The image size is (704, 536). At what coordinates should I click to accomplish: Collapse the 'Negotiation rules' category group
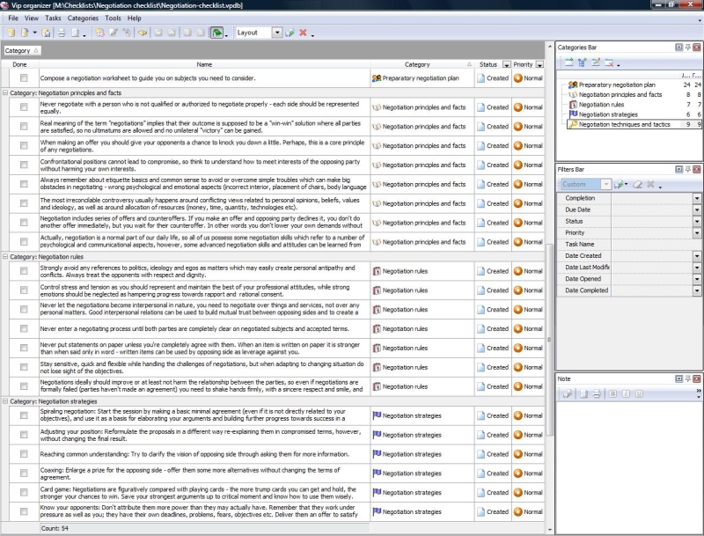click(6, 256)
